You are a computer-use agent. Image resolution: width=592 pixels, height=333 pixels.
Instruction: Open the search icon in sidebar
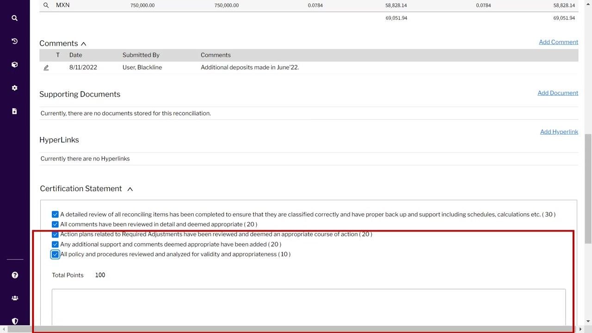[x=15, y=18]
